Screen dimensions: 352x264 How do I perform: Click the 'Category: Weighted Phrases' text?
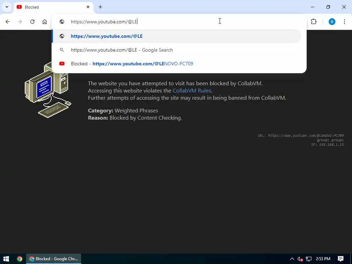(123, 110)
